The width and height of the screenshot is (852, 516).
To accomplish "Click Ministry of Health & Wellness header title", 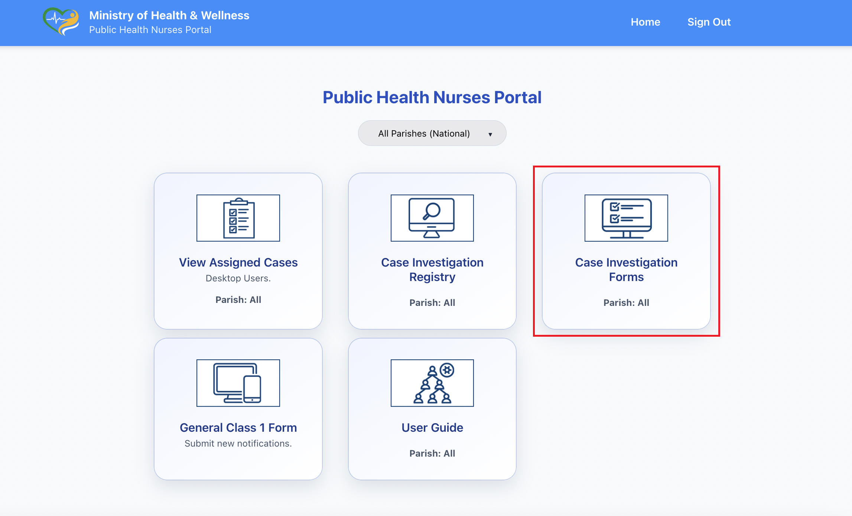I will coord(169,15).
